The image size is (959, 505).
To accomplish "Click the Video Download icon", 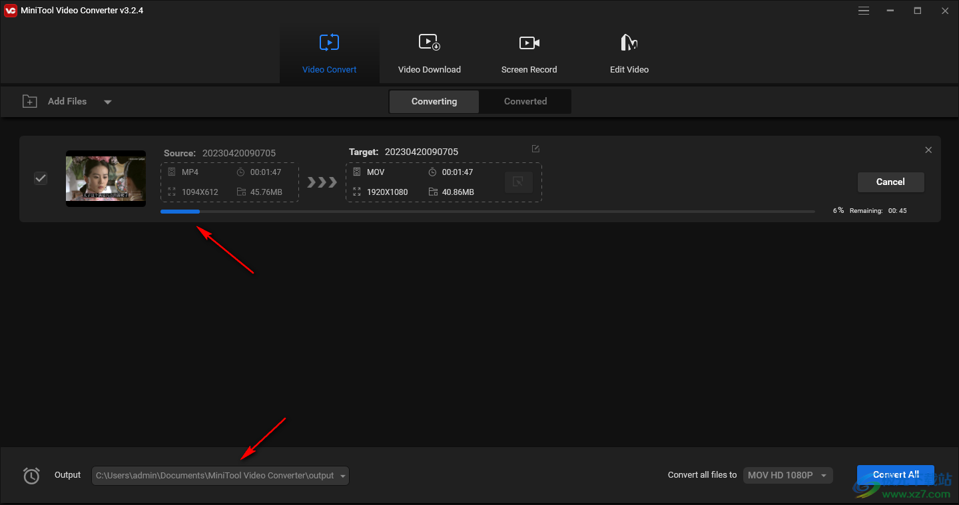I will [430, 43].
